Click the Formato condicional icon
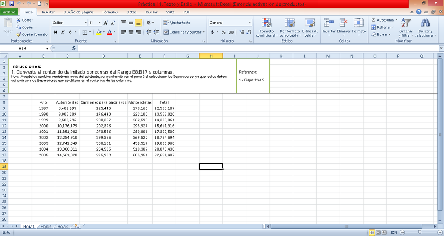The image size is (444, 236). (x=266, y=23)
